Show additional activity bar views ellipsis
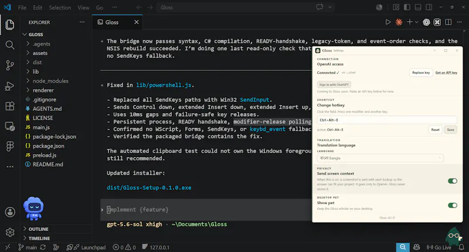This screenshot has width=469, height=252. pyautogui.click(x=10, y=167)
